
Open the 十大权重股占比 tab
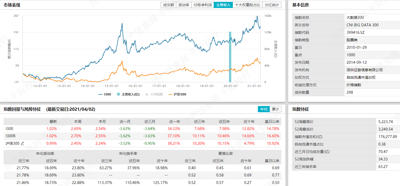(x=247, y=5)
